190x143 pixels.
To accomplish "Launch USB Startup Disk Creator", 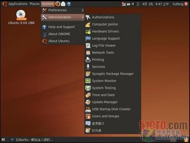I will click(113, 109).
